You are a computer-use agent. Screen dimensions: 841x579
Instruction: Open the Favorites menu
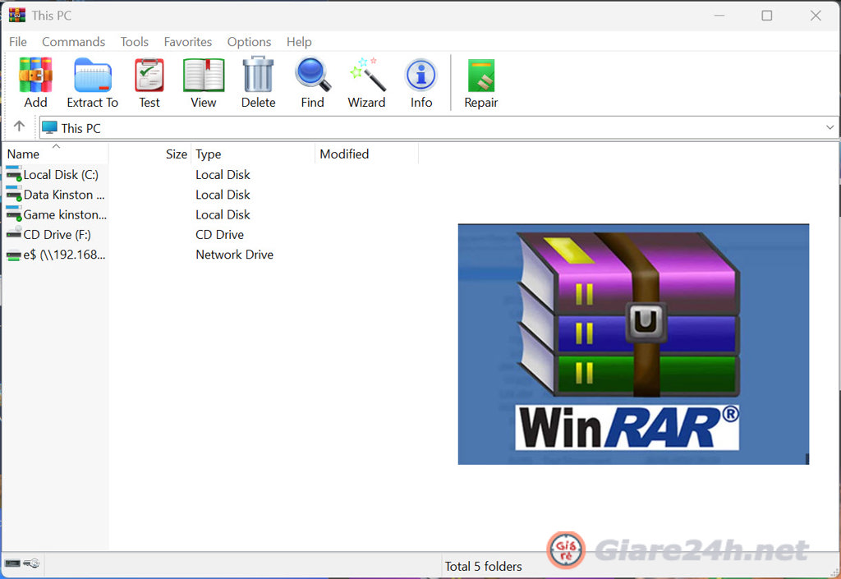click(x=187, y=42)
